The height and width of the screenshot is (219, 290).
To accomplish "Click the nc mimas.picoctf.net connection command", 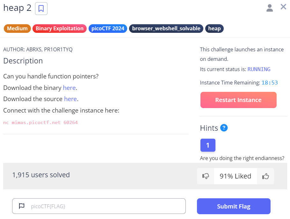I will coord(40,122).
